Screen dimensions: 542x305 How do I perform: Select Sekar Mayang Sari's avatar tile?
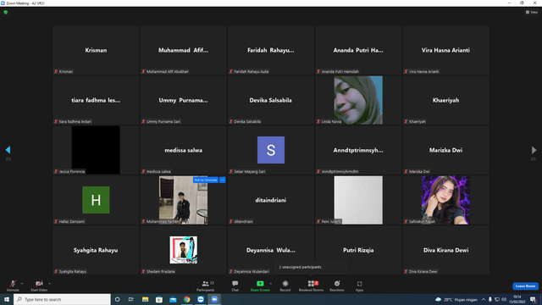(271, 150)
